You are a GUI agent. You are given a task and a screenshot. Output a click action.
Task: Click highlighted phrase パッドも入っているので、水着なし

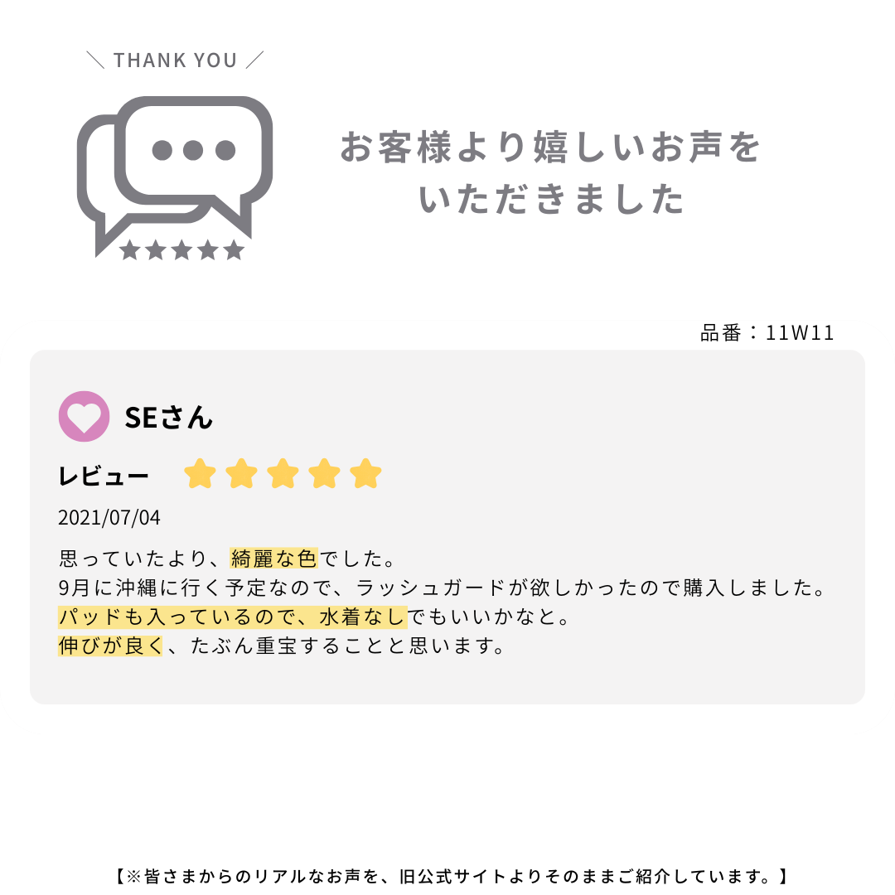(x=232, y=617)
